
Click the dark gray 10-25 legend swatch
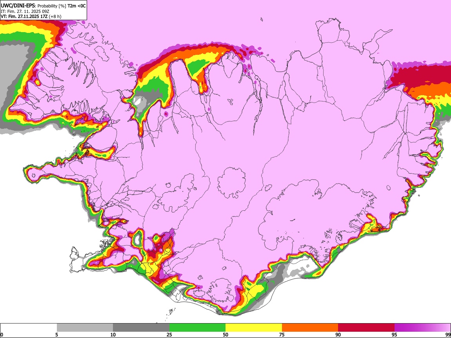pos(141,328)
